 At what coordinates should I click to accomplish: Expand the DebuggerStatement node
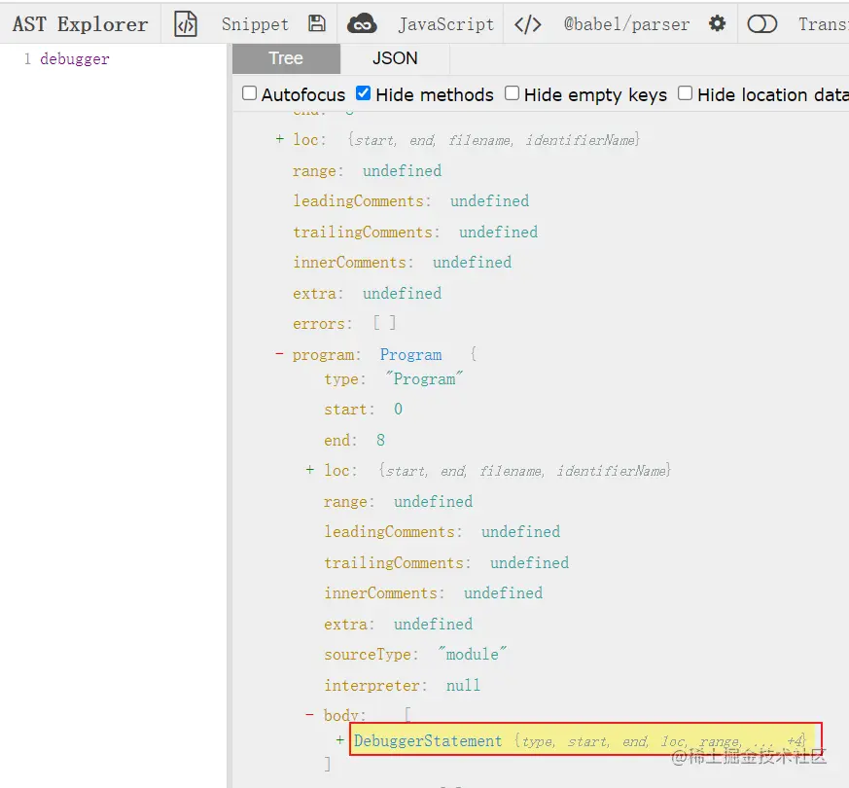(340, 739)
